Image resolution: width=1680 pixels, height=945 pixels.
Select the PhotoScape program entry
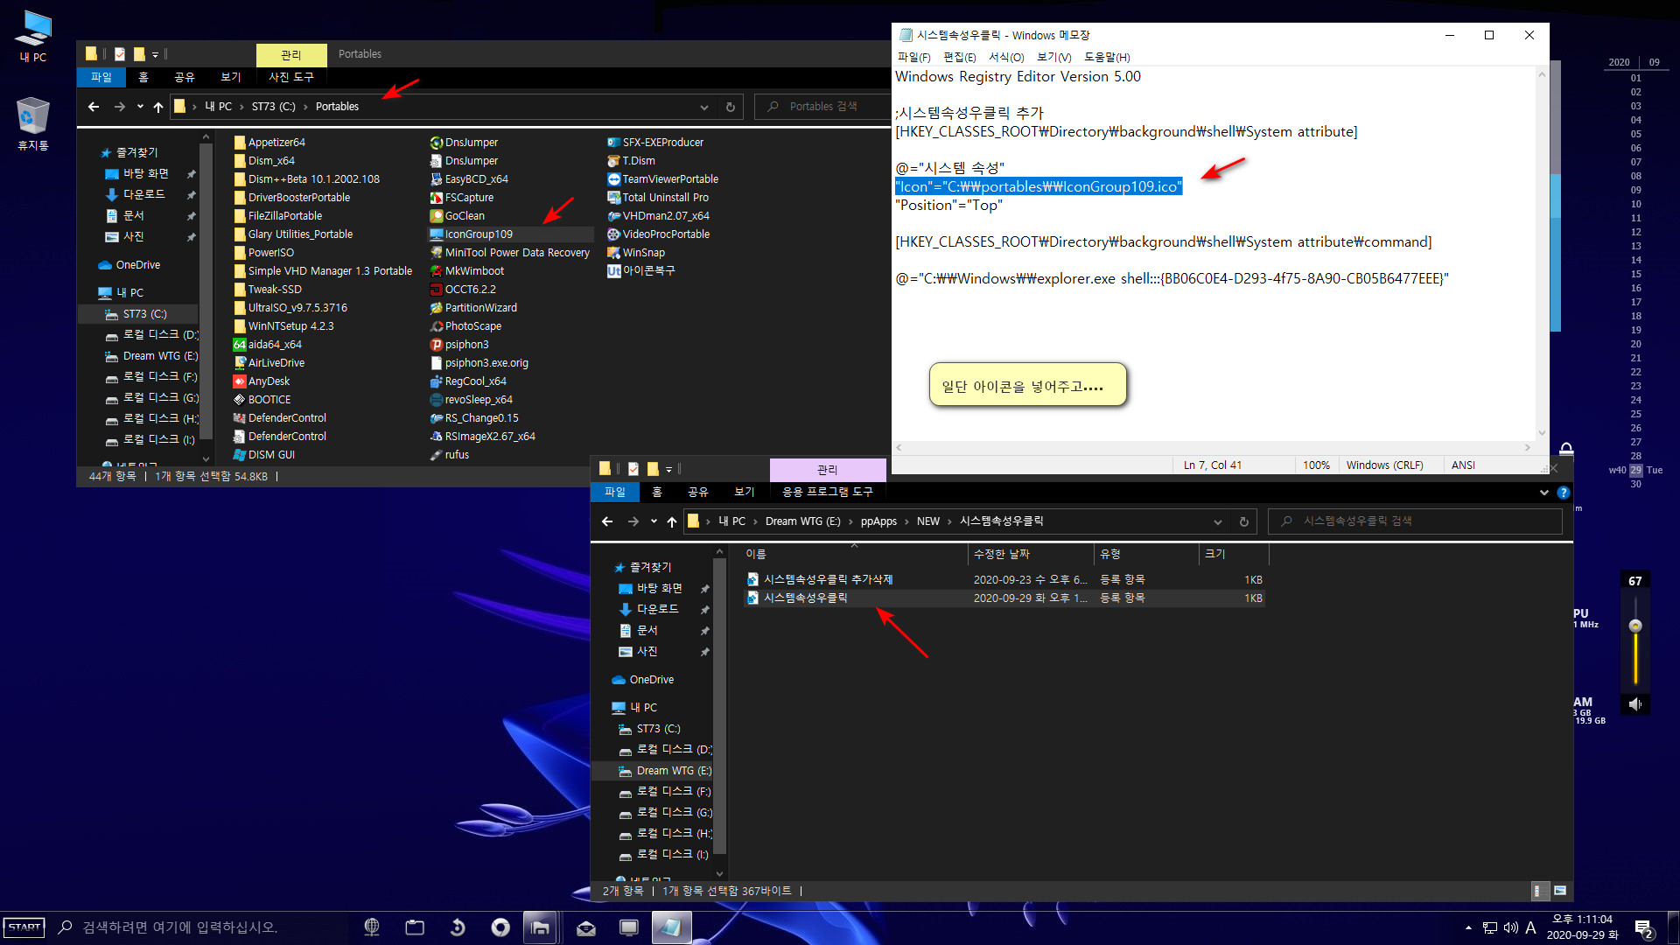click(465, 325)
